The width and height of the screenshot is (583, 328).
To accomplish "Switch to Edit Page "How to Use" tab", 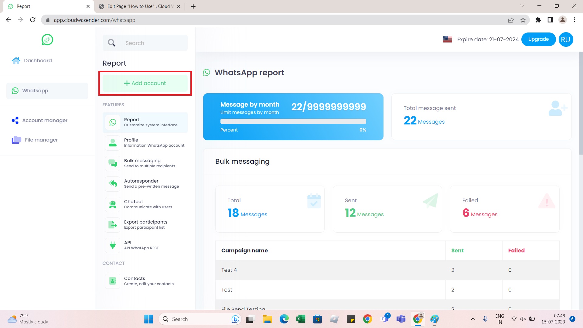I will (140, 6).
